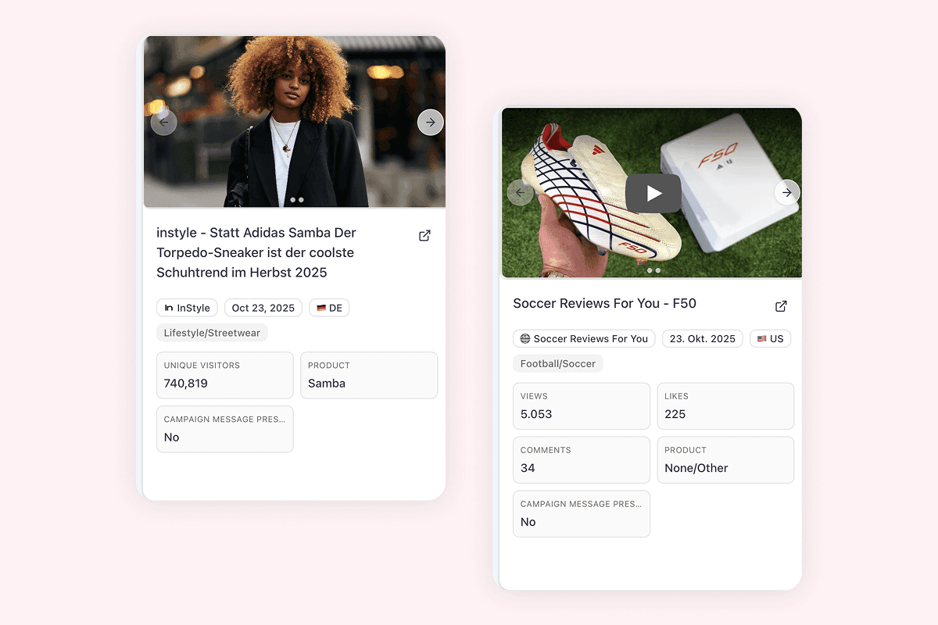Viewport: 938px width, 625px height.
Task: Play the F50 soccer boot video
Action: click(653, 193)
